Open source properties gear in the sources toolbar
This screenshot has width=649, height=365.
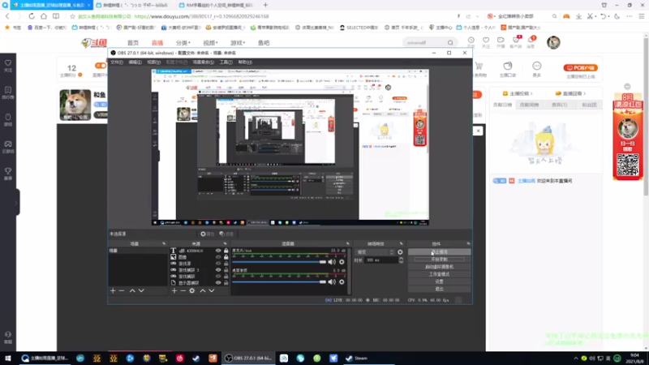click(192, 291)
